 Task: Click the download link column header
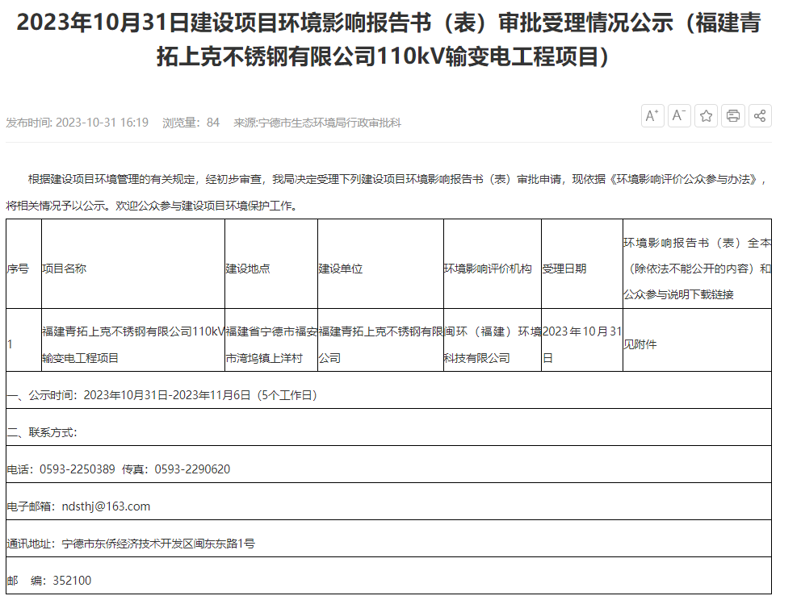(x=697, y=264)
